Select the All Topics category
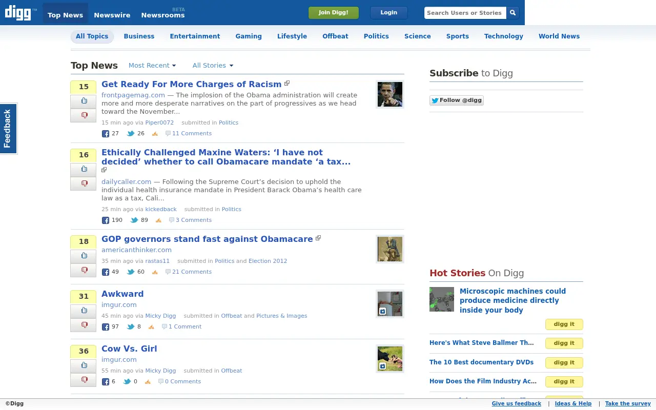Viewport: 656px width, 410px height. tap(92, 36)
